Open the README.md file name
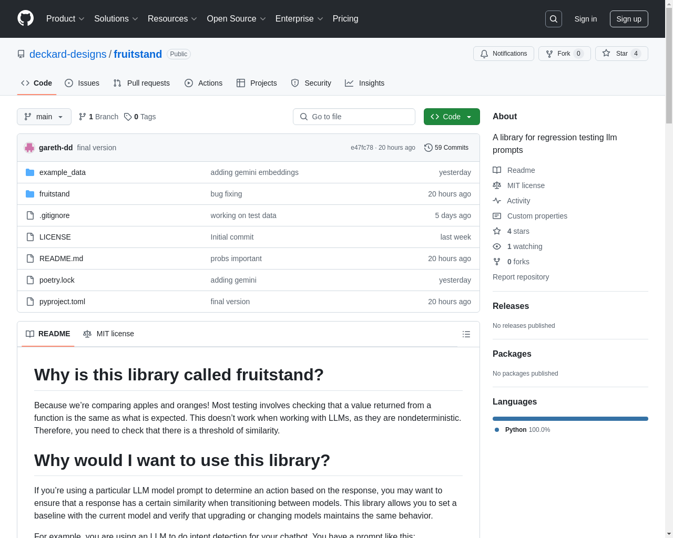Viewport: 673px width, 538px height. pos(61,258)
